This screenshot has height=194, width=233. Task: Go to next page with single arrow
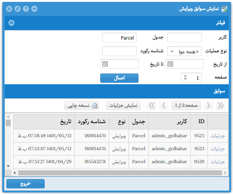164,106
